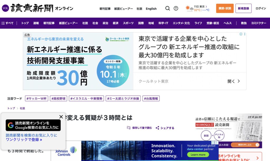Open ad options three-dot menu on top banner
270x161 pixels.
[x=244, y=34]
